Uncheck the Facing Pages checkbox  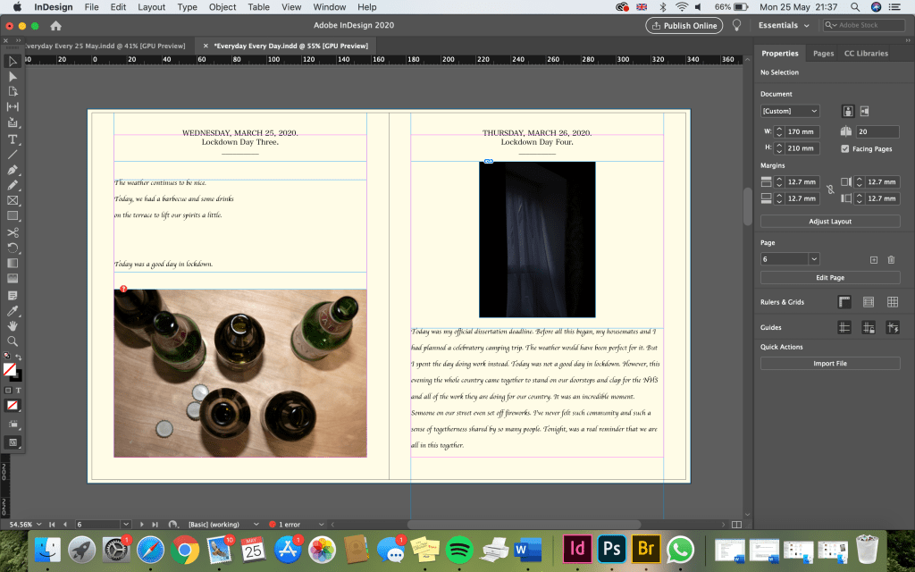845,148
